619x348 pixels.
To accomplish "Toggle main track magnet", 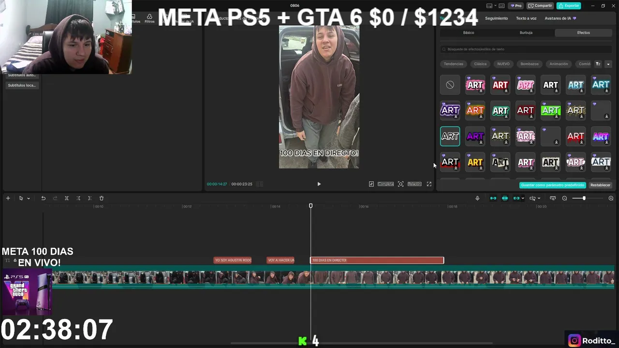I will [493, 198].
